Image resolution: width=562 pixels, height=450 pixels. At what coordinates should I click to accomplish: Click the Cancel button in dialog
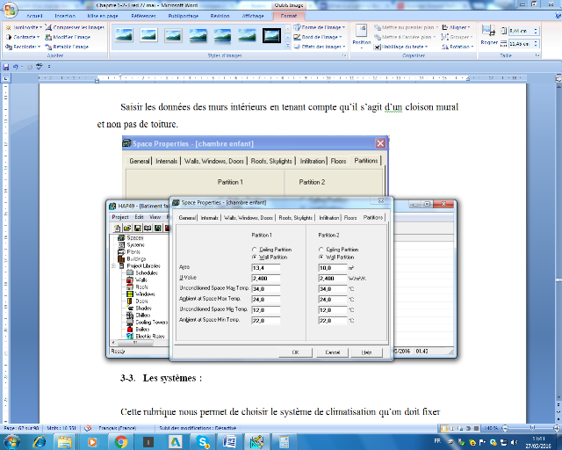[332, 352]
